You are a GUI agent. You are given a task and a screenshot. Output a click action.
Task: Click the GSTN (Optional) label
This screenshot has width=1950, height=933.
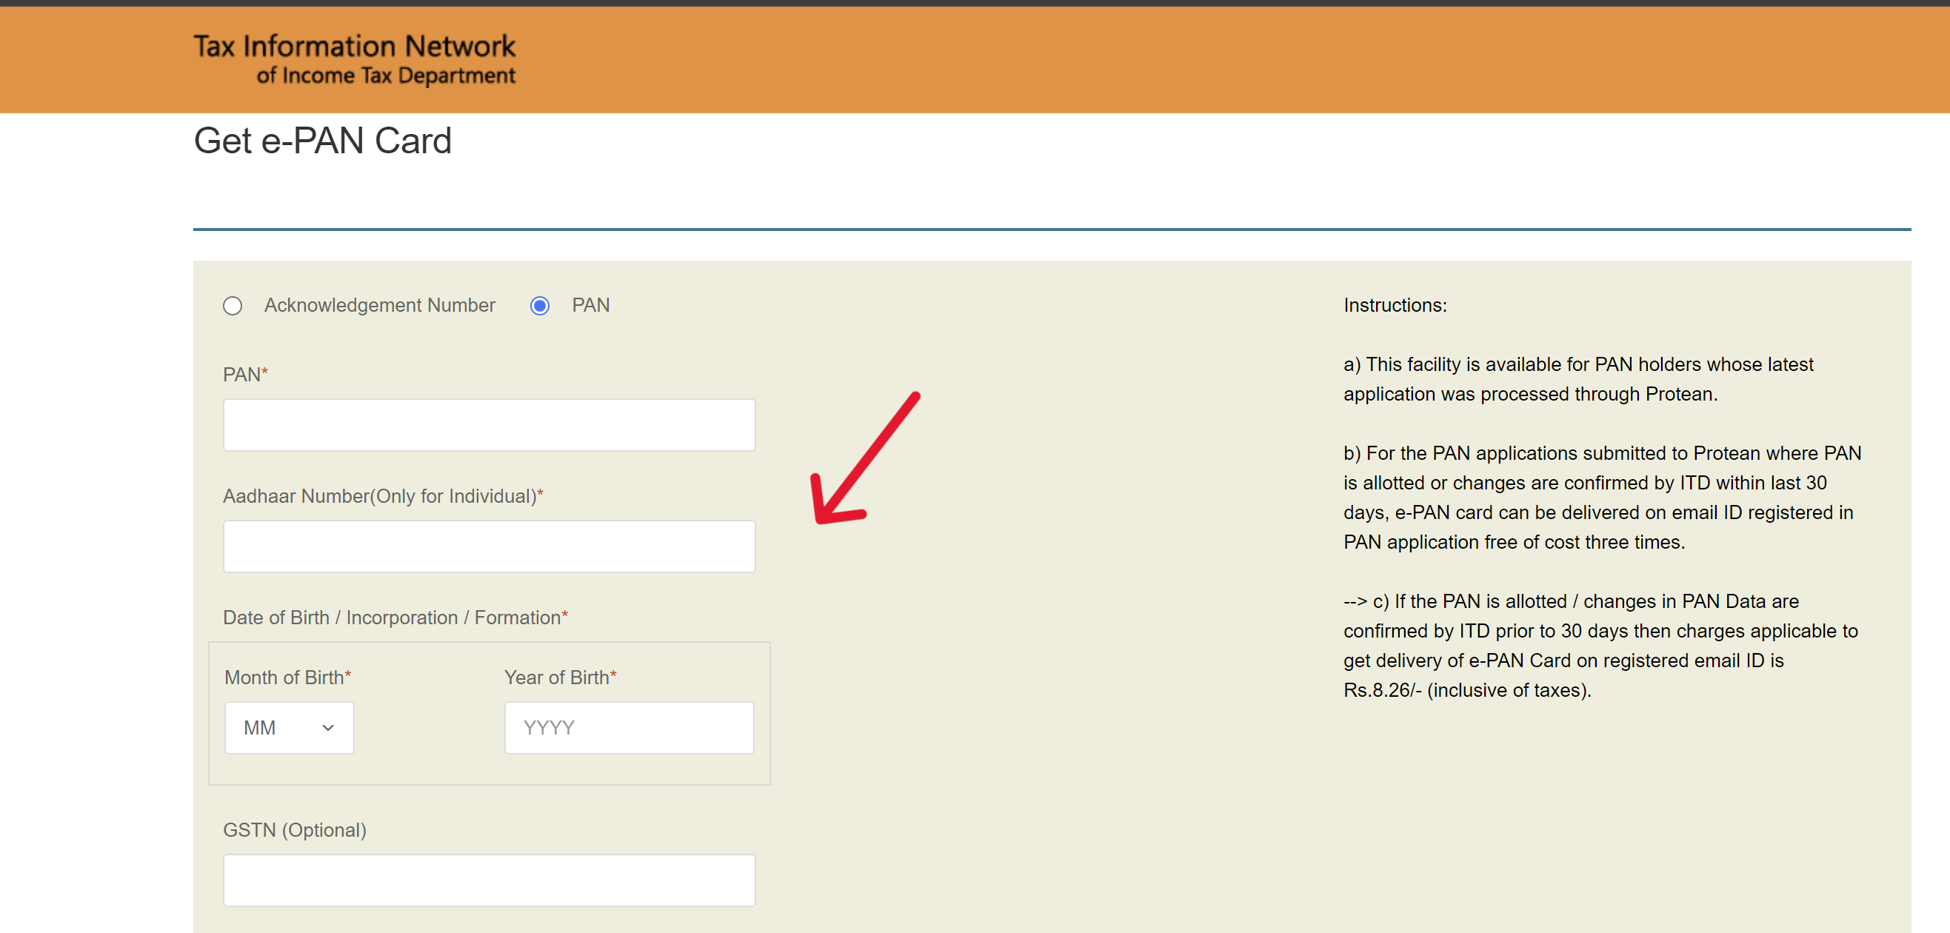point(295,830)
